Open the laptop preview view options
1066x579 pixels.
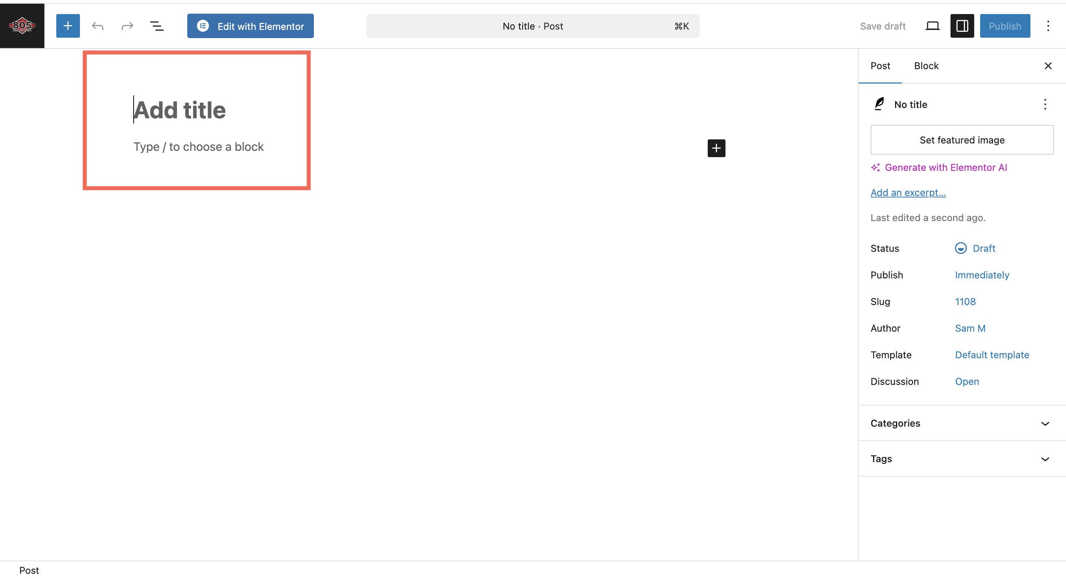coord(932,26)
